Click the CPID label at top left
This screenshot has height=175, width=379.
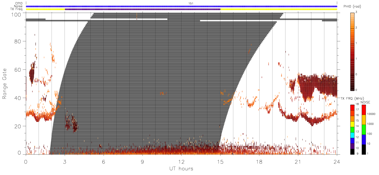(x=19, y=3)
